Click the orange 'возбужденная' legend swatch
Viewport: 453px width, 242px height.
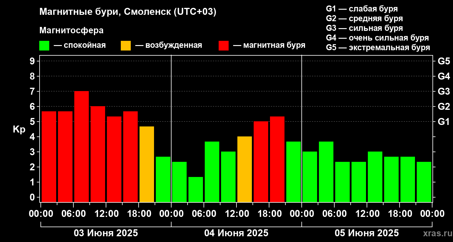[126, 46]
